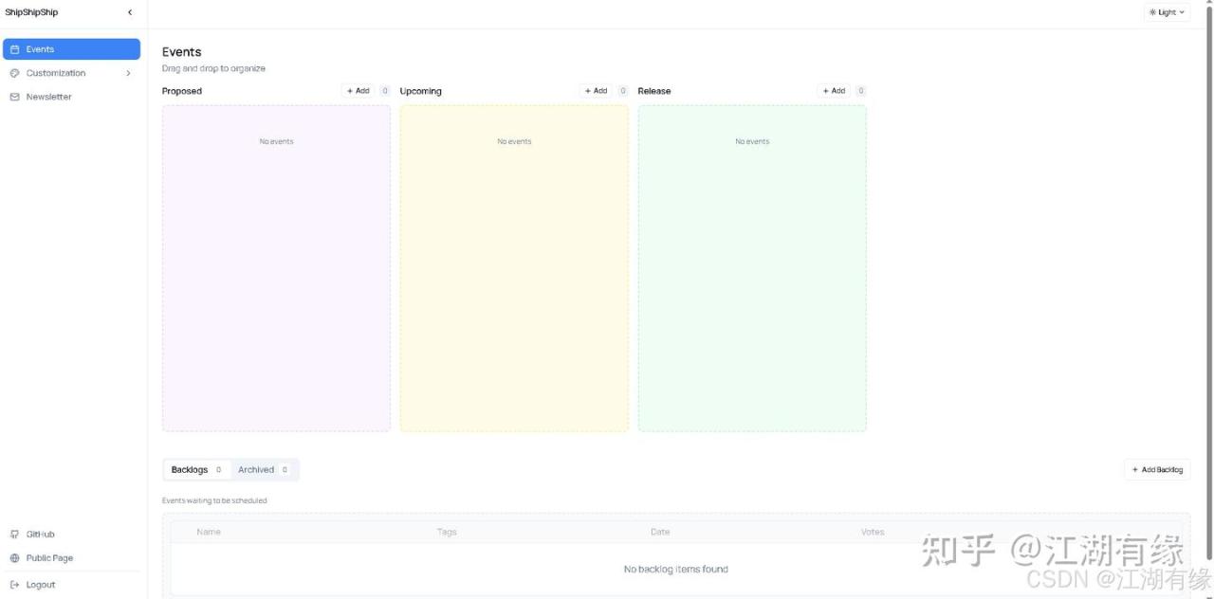This screenshot has width=1214, height=599.
Task: Click the purple Proposed drop area
Action: coord(276,284)
